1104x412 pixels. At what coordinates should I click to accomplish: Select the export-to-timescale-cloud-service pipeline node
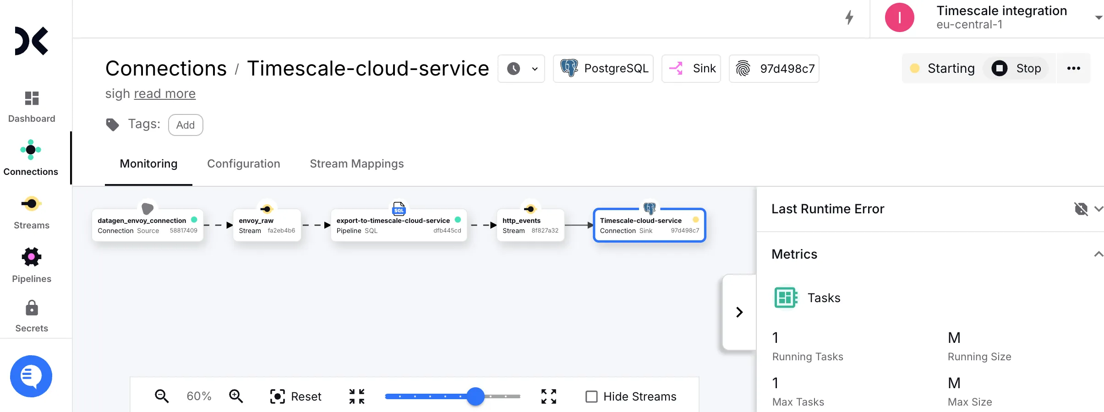(x=399, y=225)
